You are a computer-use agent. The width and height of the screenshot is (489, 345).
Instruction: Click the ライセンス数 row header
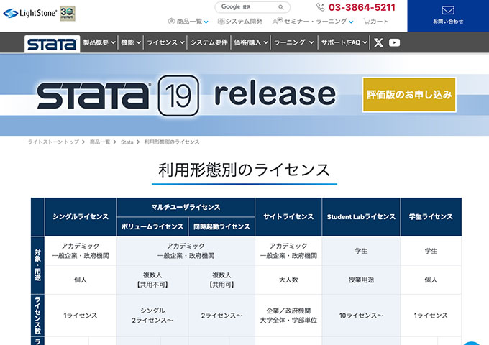click(x=37, y=315)
